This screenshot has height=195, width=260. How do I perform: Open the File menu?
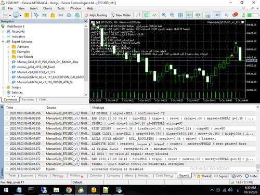10,8
